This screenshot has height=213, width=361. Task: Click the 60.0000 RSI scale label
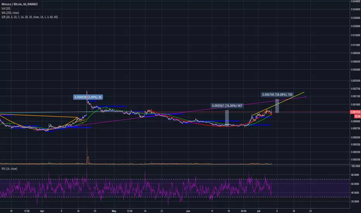coord(356,184)
